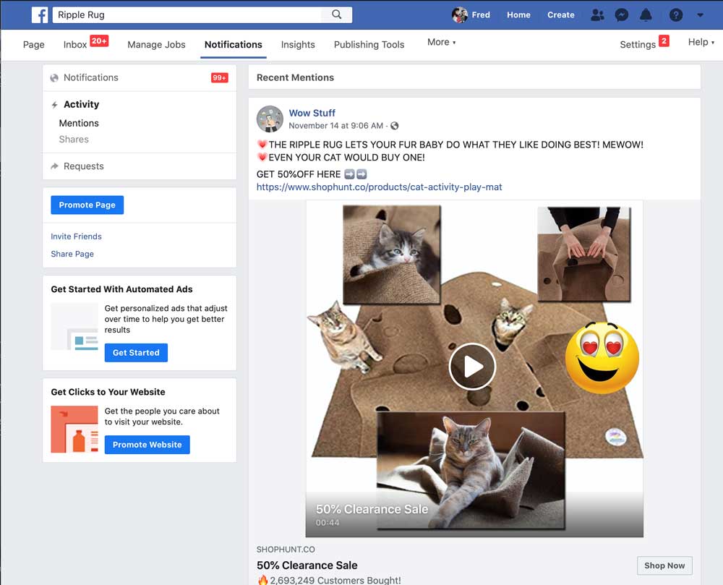
Task: Click the automated ads illustration
Action: [x=74, y=327]
